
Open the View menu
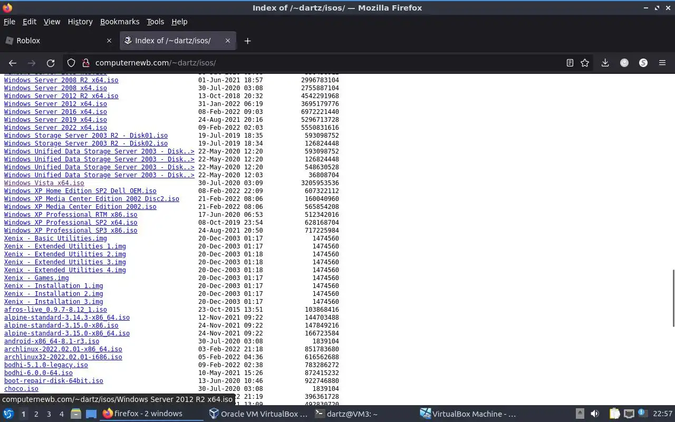[52, 22]
